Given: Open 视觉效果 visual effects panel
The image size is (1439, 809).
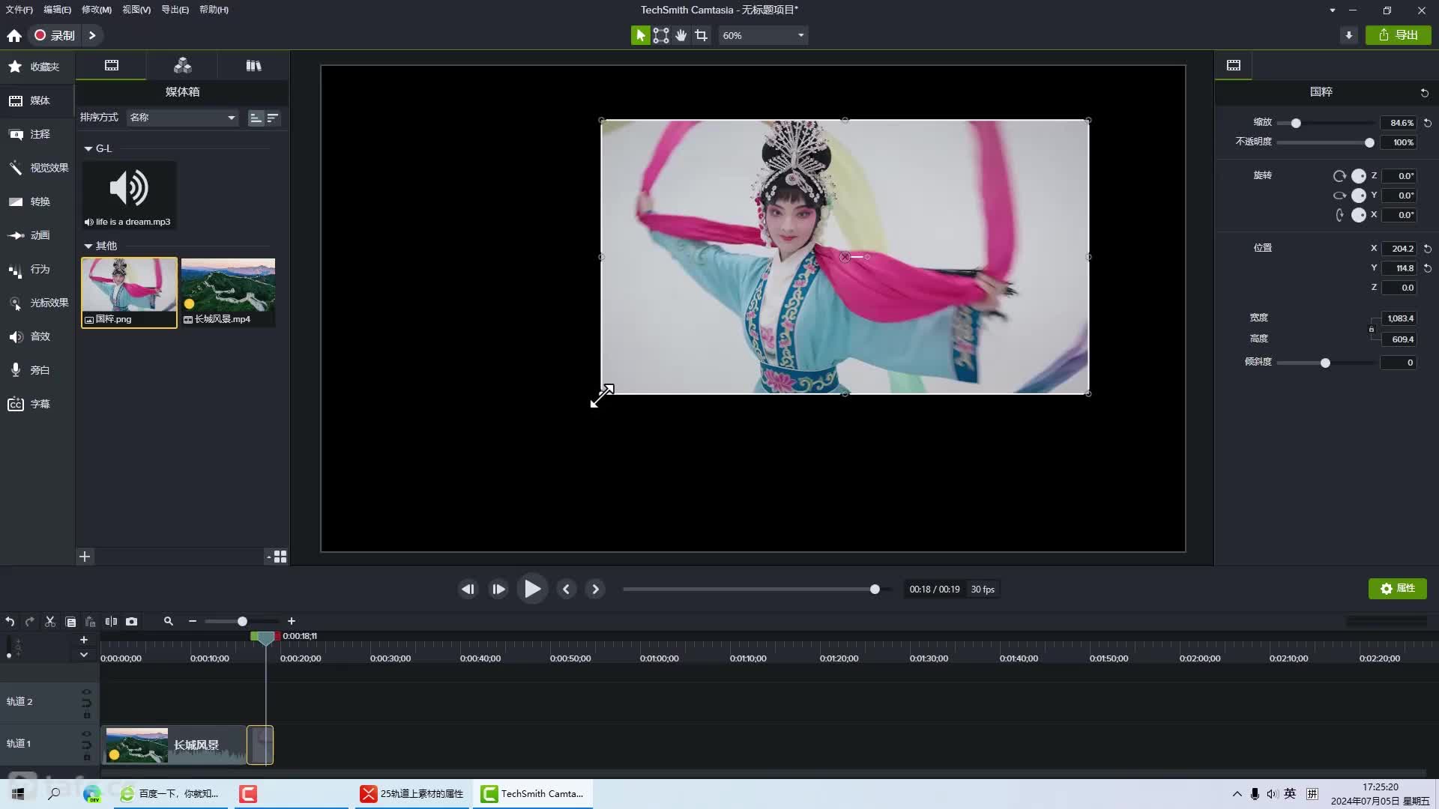Looking at the screenshot, I should pos(37,168).
